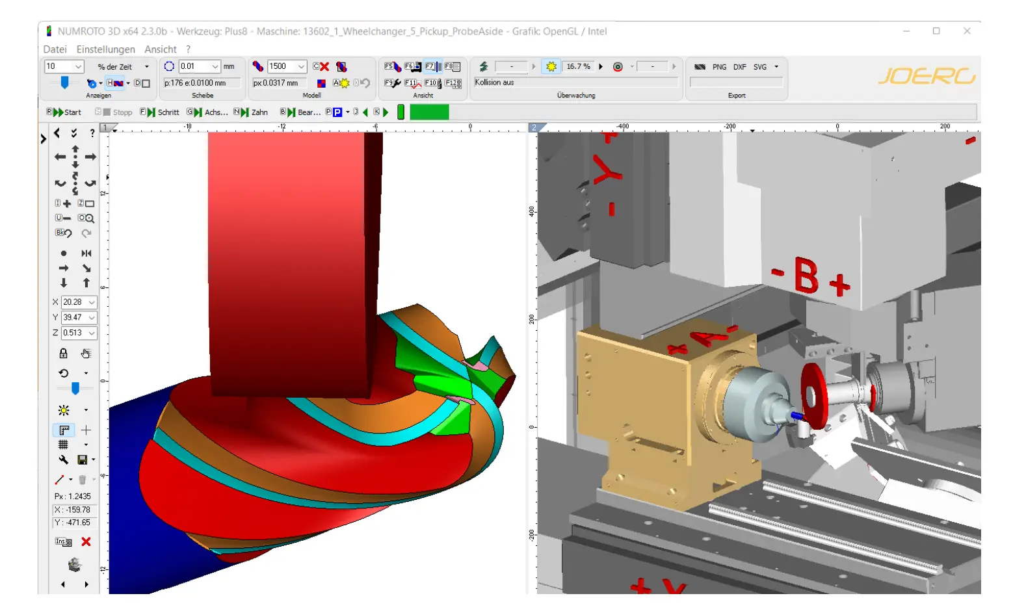Viewport: 1013px width, 611px height.
Task: Click the blue speed slider in Anzeigen
Action: [x=64, y=83]
